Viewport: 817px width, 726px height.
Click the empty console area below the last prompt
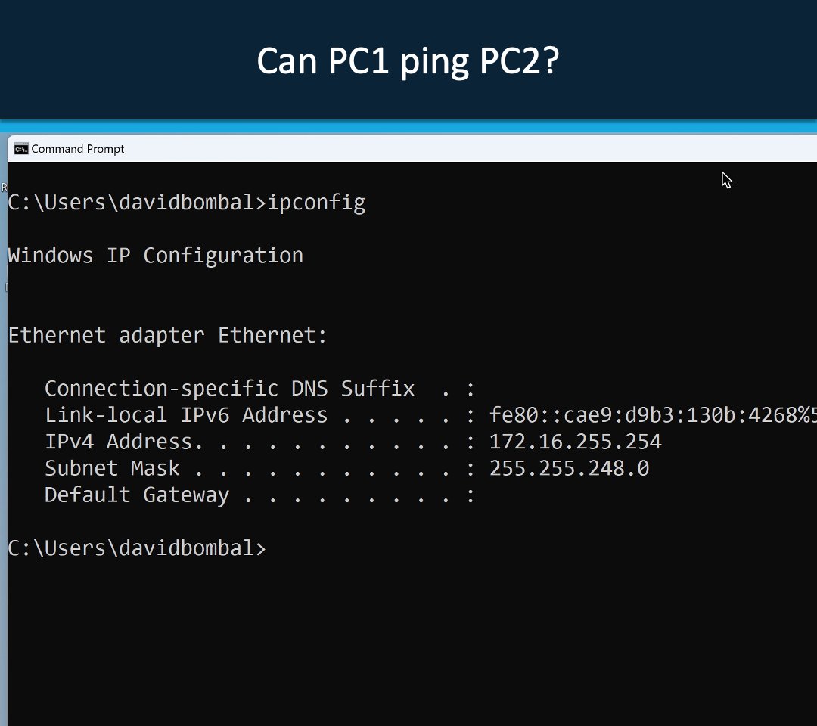point(408,643)
